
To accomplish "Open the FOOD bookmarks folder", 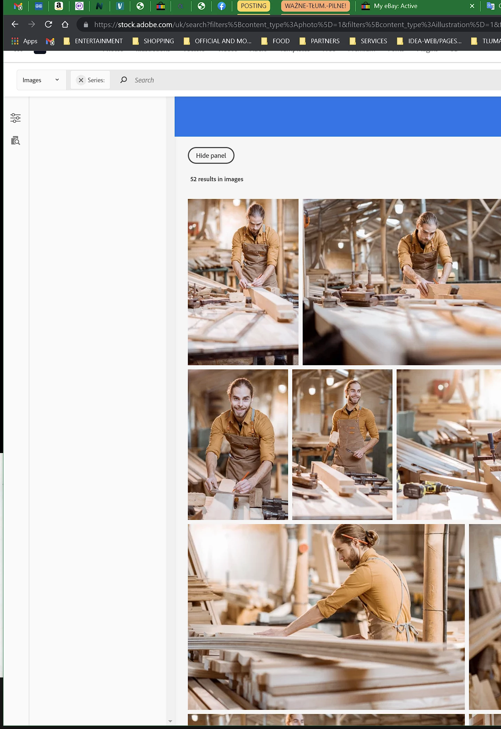I will 275,41.
